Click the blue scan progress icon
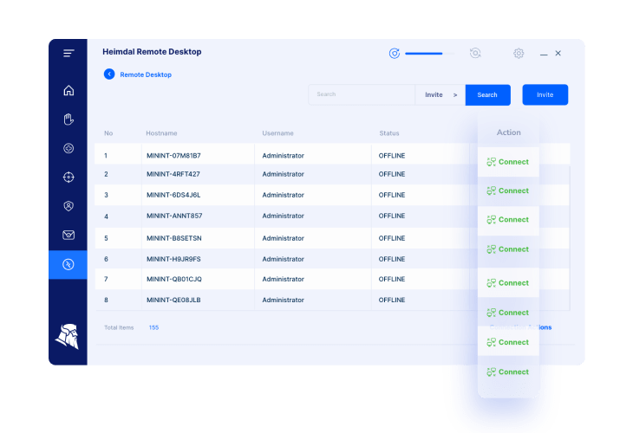The image size is (633, 433). click(395, 53)
